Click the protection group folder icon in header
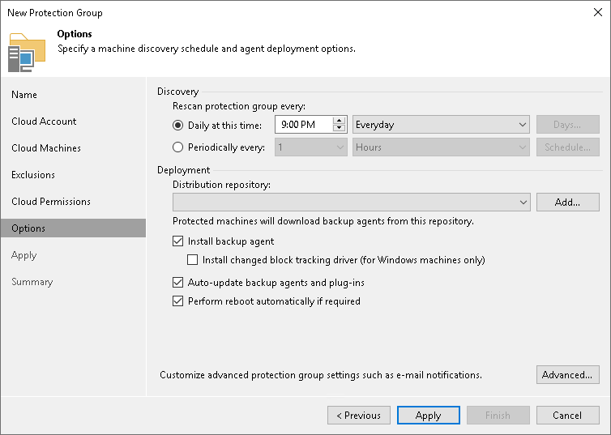611x435 pixels. pos(27,53)
